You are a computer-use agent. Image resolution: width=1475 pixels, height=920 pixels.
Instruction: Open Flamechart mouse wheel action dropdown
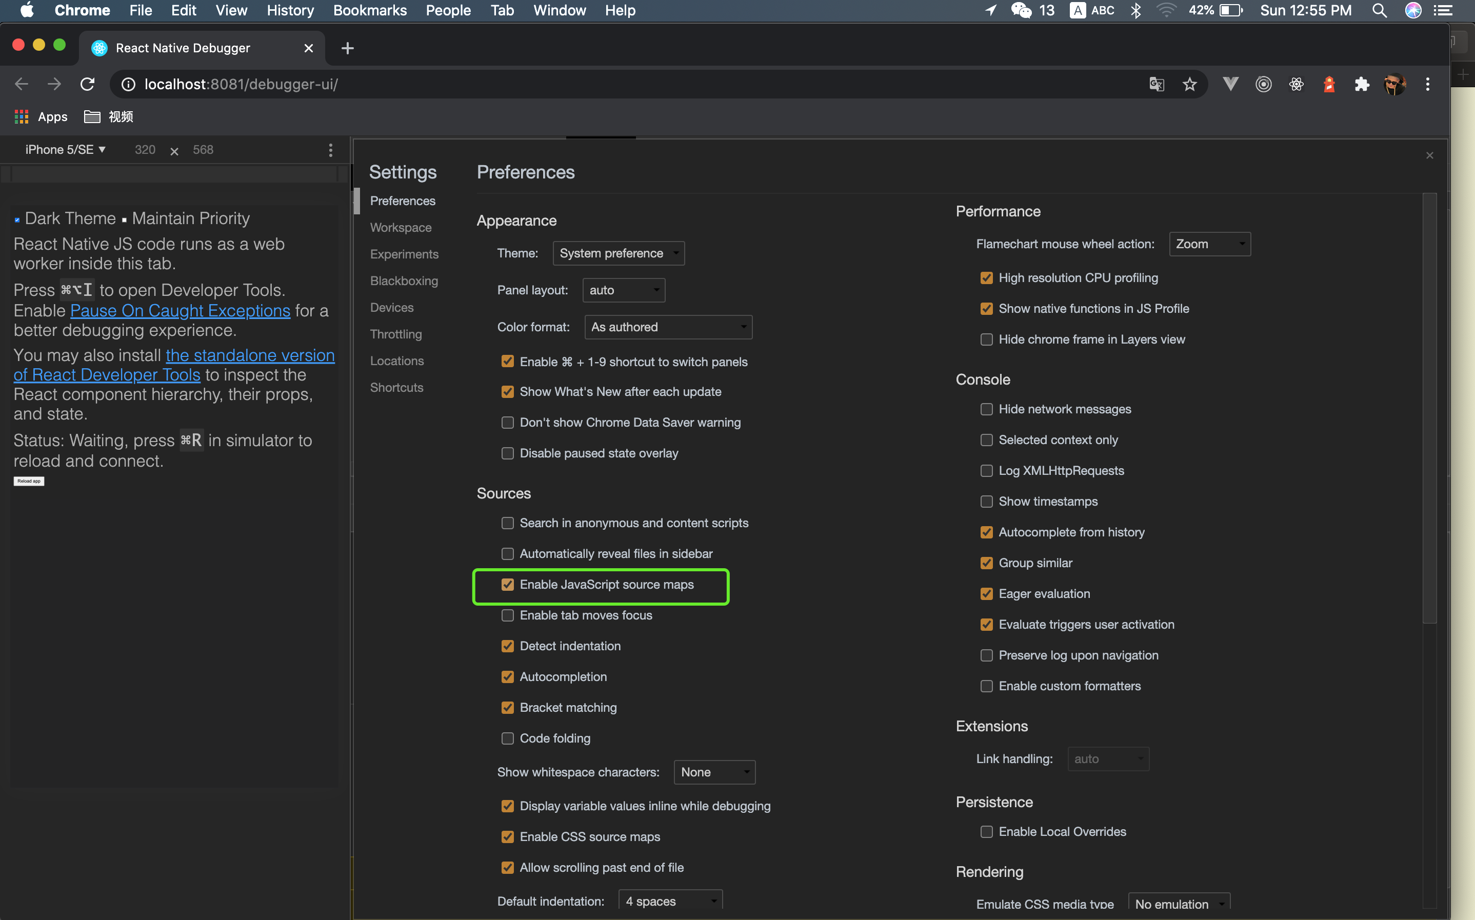[x=1210, y=244]
